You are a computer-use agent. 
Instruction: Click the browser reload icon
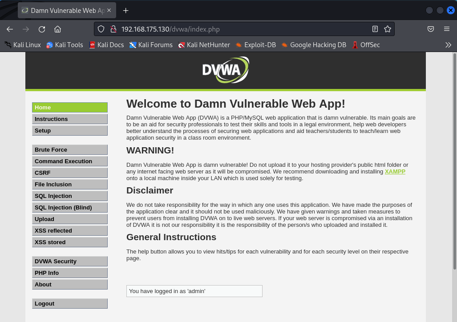click(42, 29)
